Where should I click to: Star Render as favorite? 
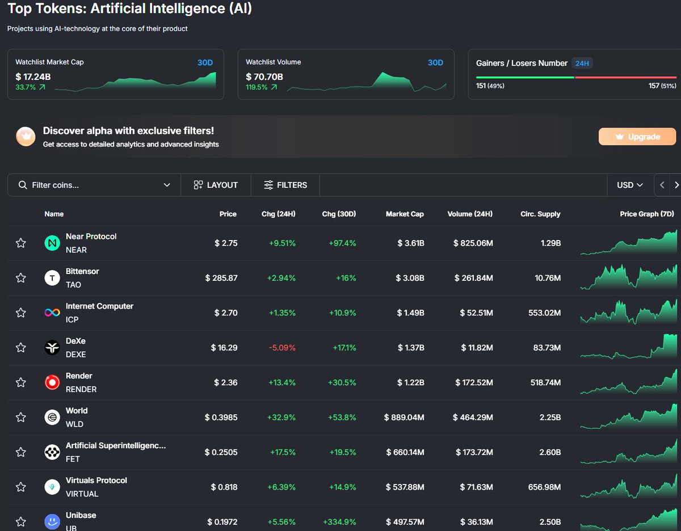coord(21,382)
